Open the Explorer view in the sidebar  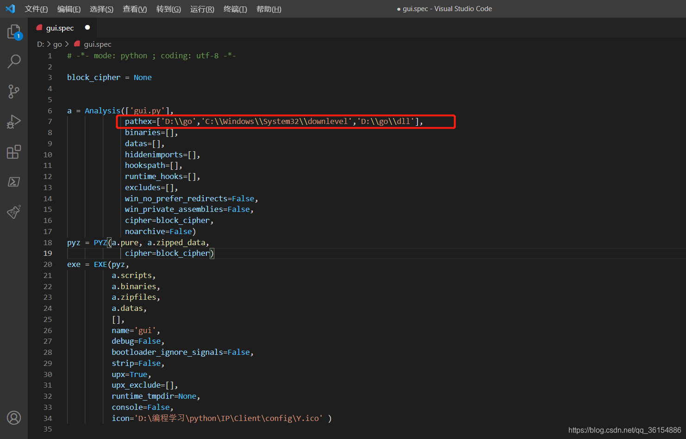coord(13,31)
